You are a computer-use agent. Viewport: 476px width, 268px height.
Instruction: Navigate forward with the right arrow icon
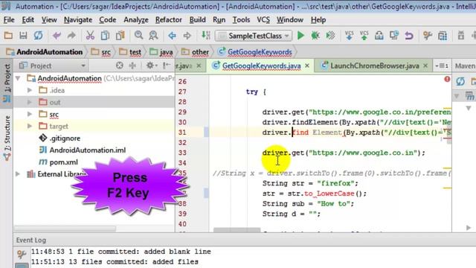point(187,36)
